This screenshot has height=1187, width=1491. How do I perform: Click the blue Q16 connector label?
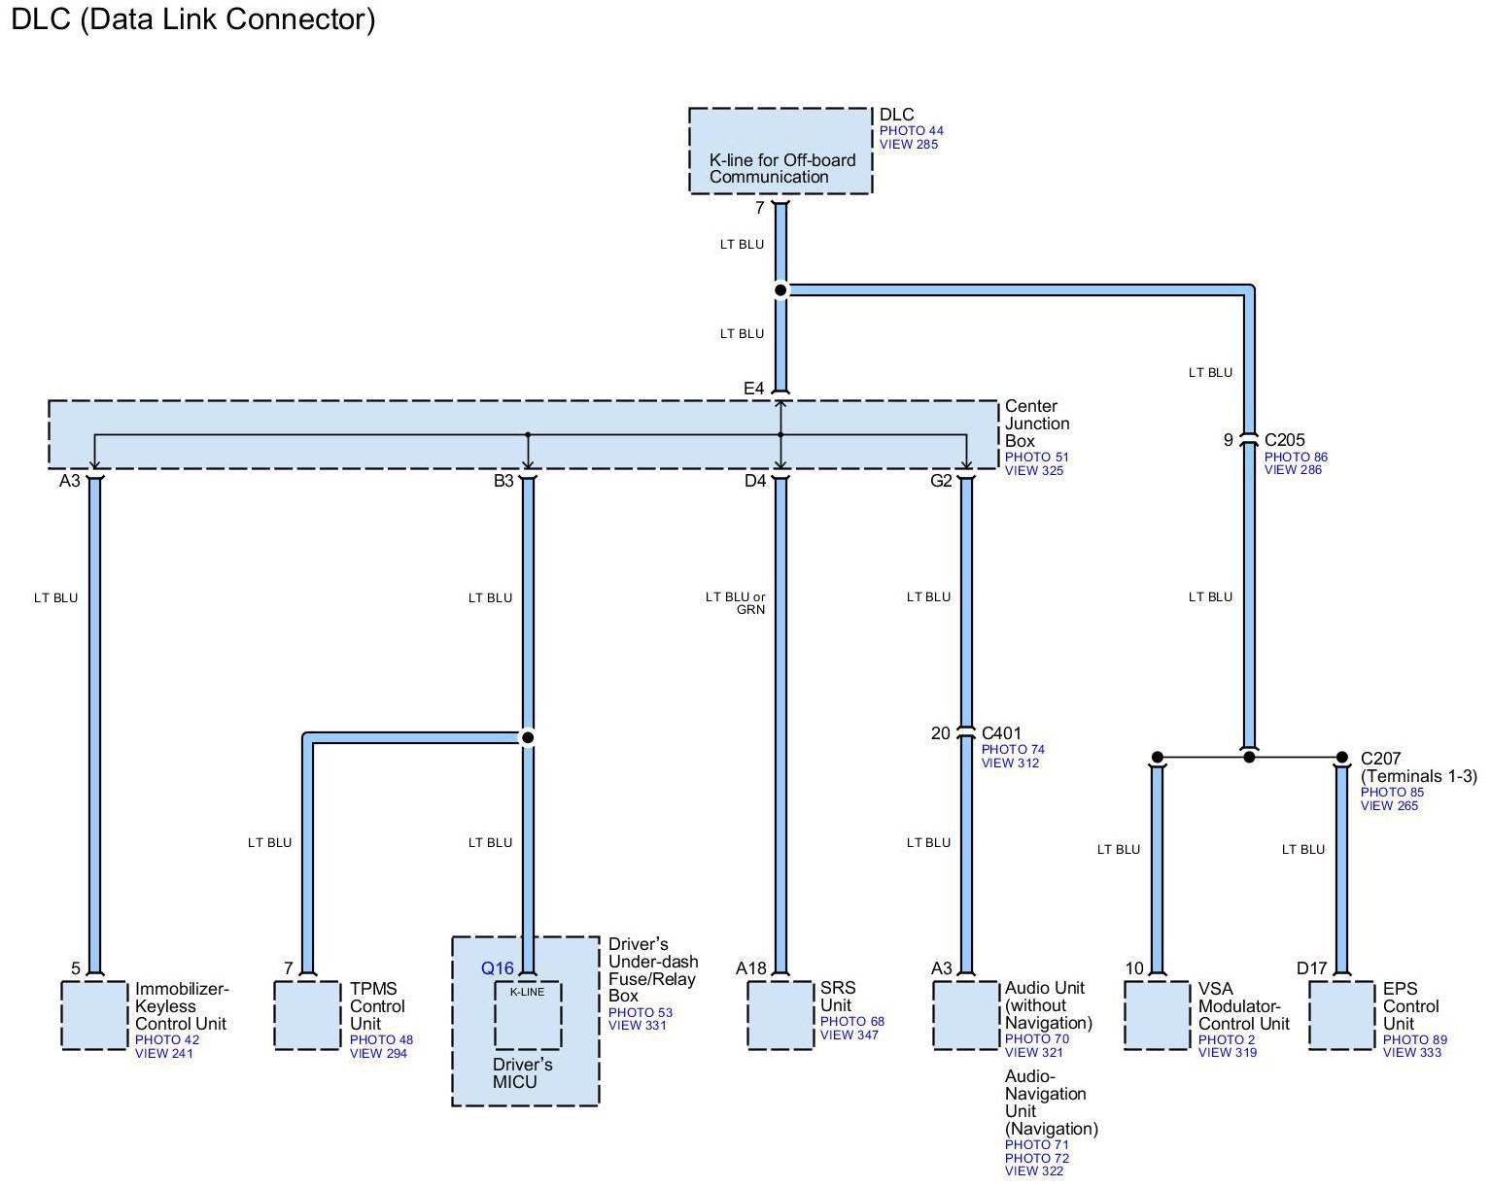point(497,968)
